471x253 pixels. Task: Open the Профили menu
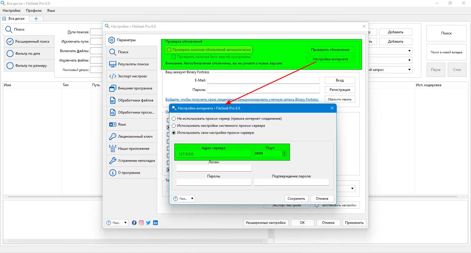(34, 11)
